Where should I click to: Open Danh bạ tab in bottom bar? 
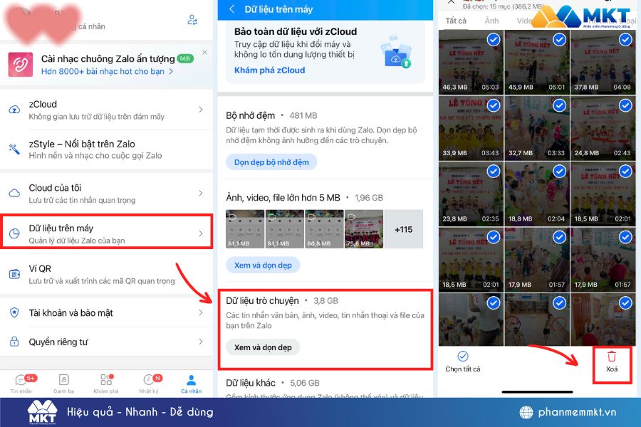(x=64, y=384)
